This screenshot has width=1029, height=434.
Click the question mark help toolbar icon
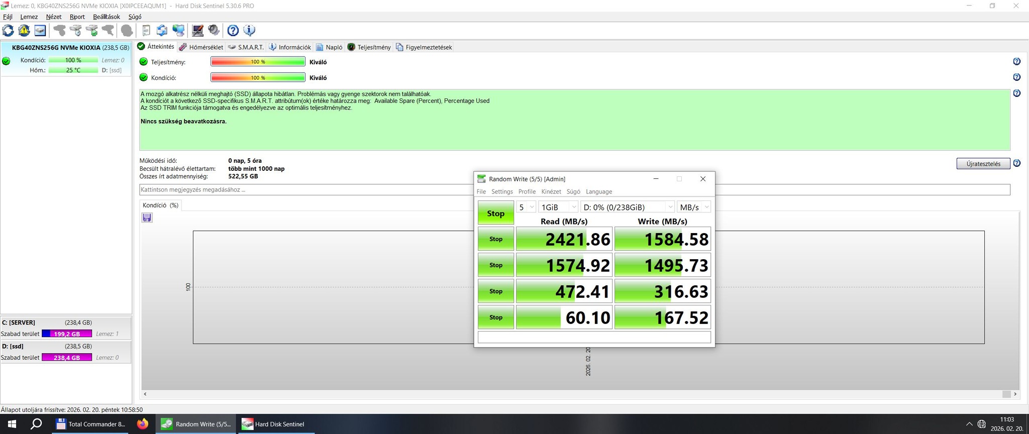[x=233, y=31]
